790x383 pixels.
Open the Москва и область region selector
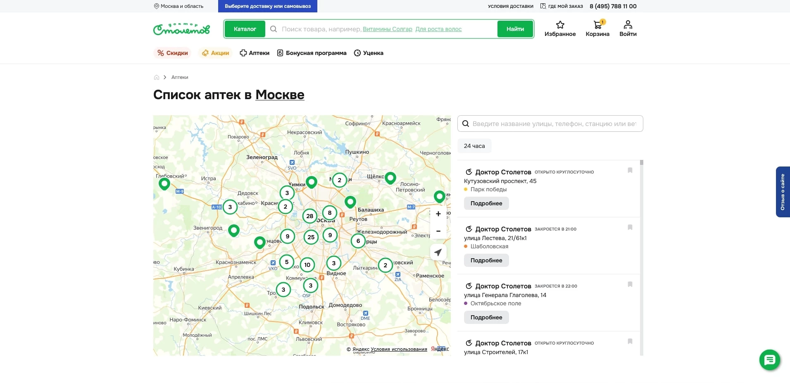click(x=178, y=6)
